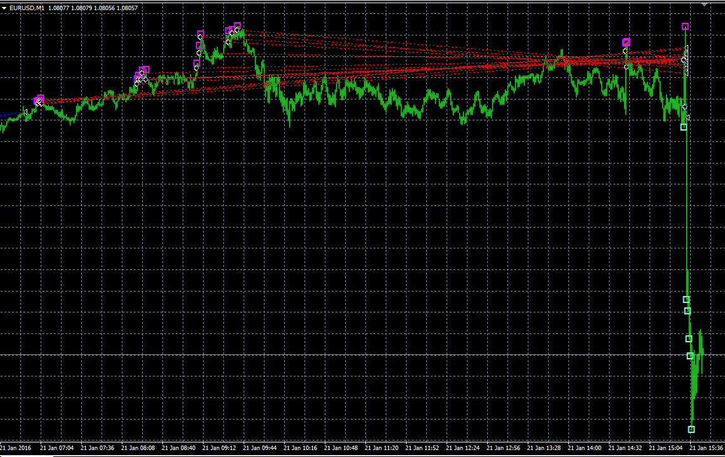725x457 pixels.
Task: Click the 21 Jan 15:04 time label
Action: [666, 447]
